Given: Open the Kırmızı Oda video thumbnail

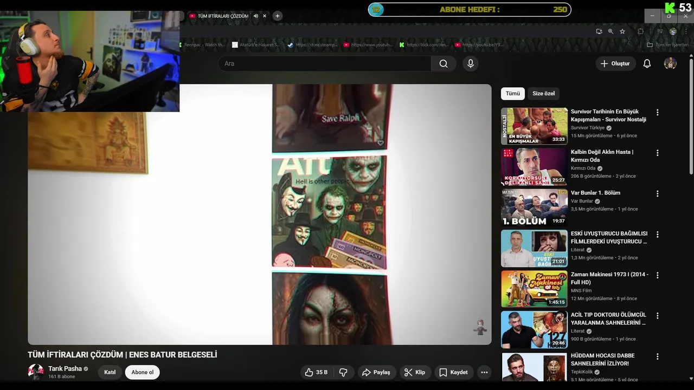Looking at the screenshot, I should [534, 167].
